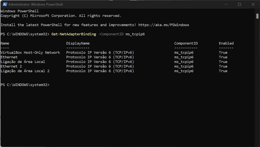Click the Ethernet adapter entry
Screen dimensions: 260x147
tap(9, 57)
